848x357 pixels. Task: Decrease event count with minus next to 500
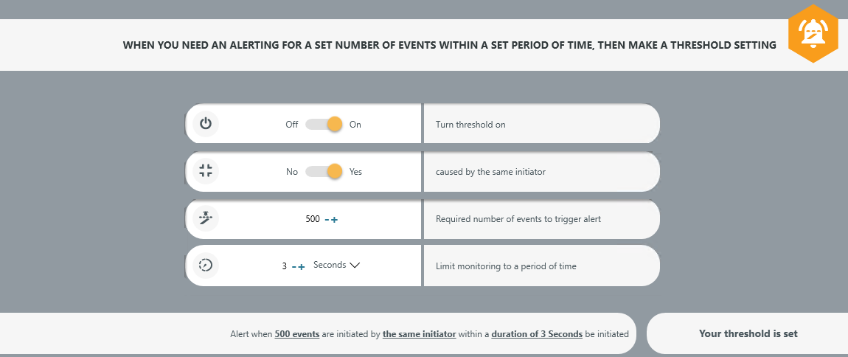[327, 220]
